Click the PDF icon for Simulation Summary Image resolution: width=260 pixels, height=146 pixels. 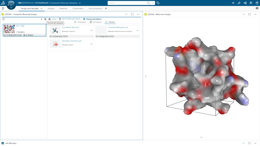coord(55,44)
